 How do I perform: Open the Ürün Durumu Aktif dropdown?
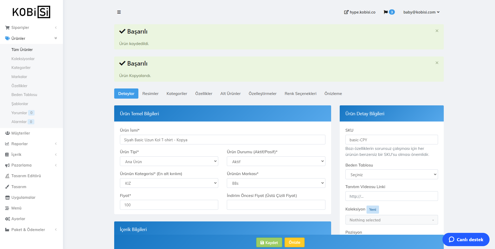click(x=276, y=161)
